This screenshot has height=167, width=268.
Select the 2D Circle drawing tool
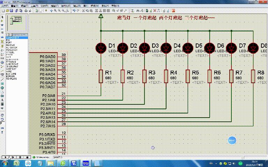(x=2, y=88)
